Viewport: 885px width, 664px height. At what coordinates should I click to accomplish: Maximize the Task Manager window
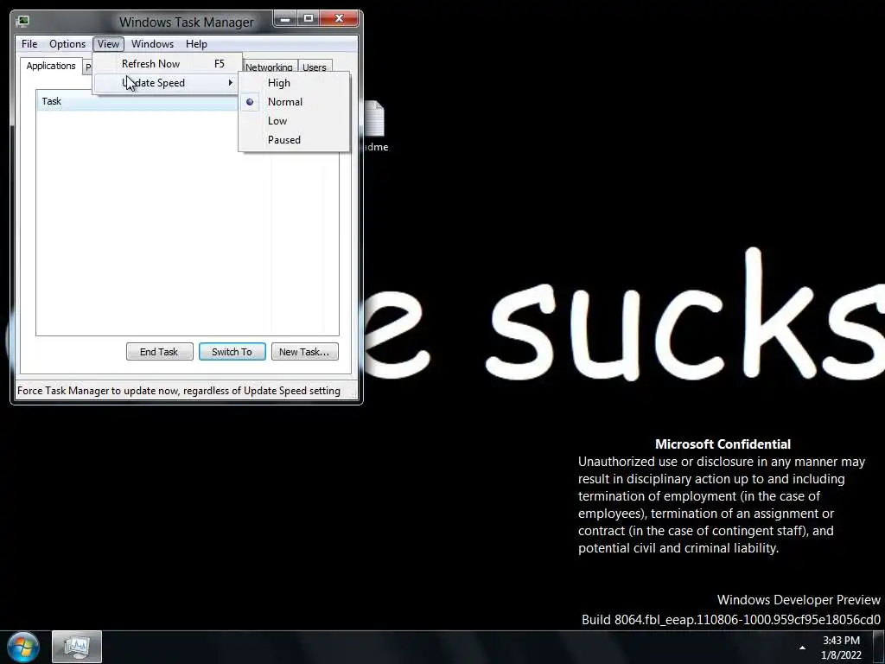click(309, 19)
